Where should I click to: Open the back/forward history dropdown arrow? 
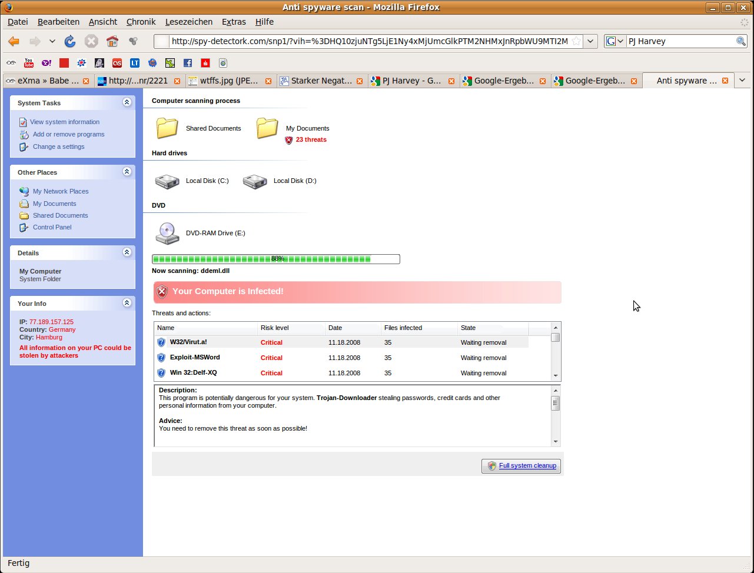coord(52,41)
